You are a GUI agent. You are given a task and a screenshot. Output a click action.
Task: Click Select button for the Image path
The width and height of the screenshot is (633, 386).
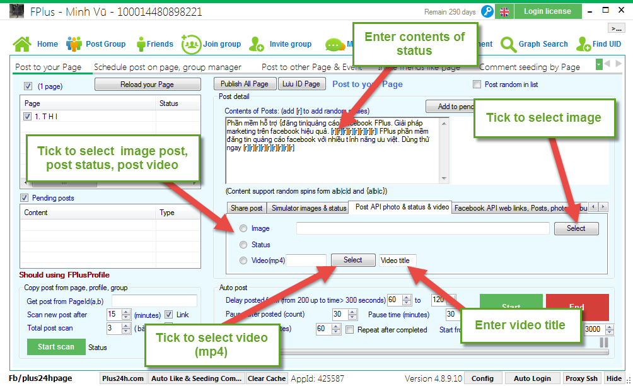coord(576,228)
